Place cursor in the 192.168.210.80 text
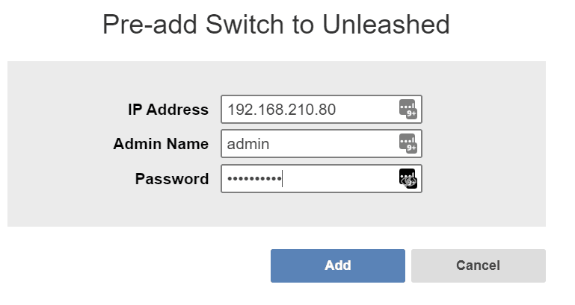 [281, 110]
